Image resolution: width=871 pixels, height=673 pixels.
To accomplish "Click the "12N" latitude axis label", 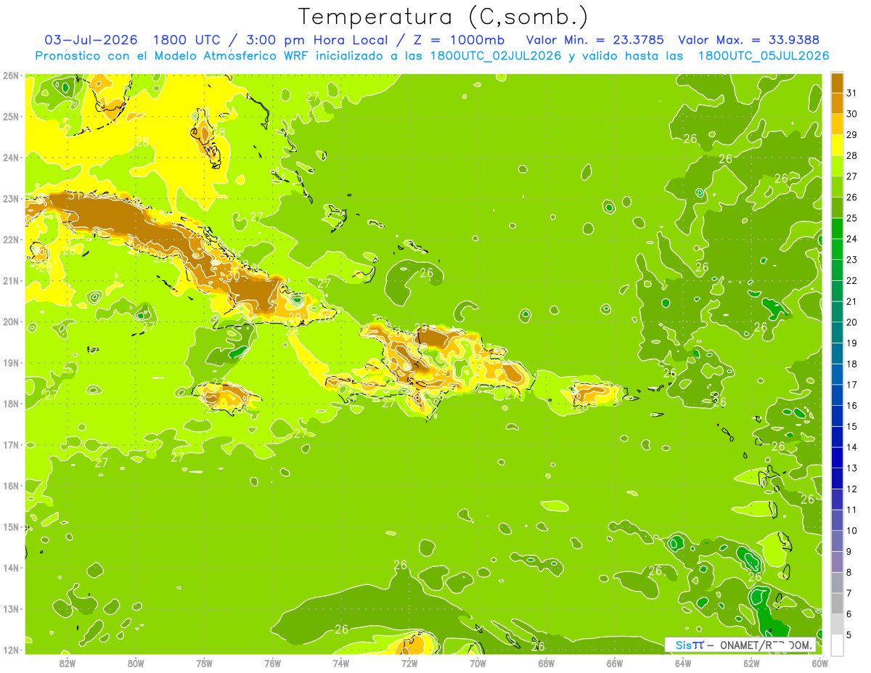I will pos(11,650).
